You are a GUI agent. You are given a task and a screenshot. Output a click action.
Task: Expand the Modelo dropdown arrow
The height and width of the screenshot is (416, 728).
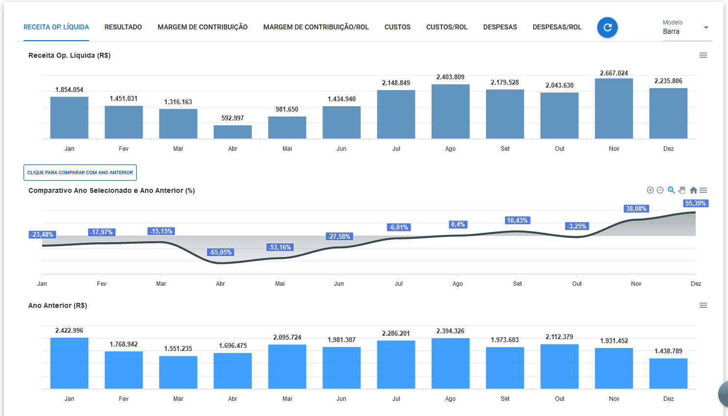706,28
